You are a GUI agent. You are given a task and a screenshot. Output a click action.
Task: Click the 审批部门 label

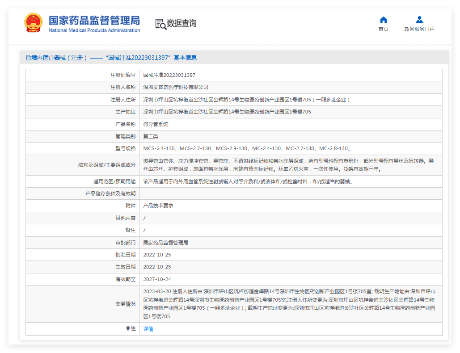pyautogui.click(x=126, y=243)
